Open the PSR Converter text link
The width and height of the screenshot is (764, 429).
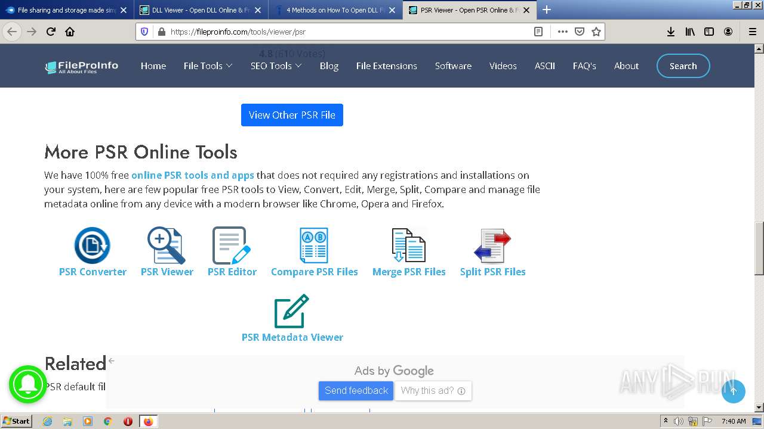[93, 272]
